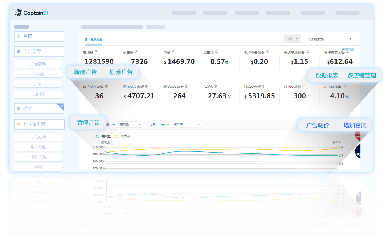Viewport: 385px width, 237px height.
Task: Open the 7天转化数据 dropdown
Action: tap(328, 39)
